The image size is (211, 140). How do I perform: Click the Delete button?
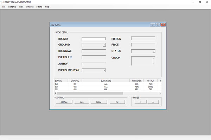coord(99,102)
